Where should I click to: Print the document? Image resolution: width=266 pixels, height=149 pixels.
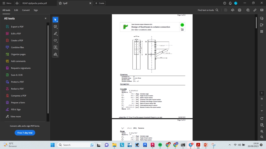coord(239,10)
